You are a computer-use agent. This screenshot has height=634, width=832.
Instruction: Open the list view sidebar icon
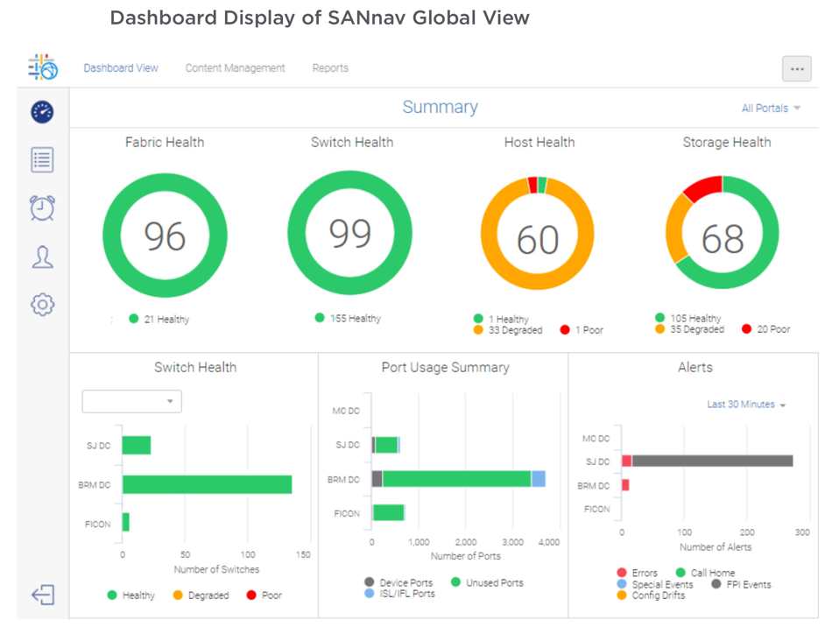(x=42, y=159)
